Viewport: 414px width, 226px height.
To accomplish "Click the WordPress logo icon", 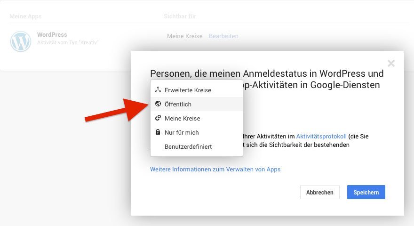I will coord(21,41).
